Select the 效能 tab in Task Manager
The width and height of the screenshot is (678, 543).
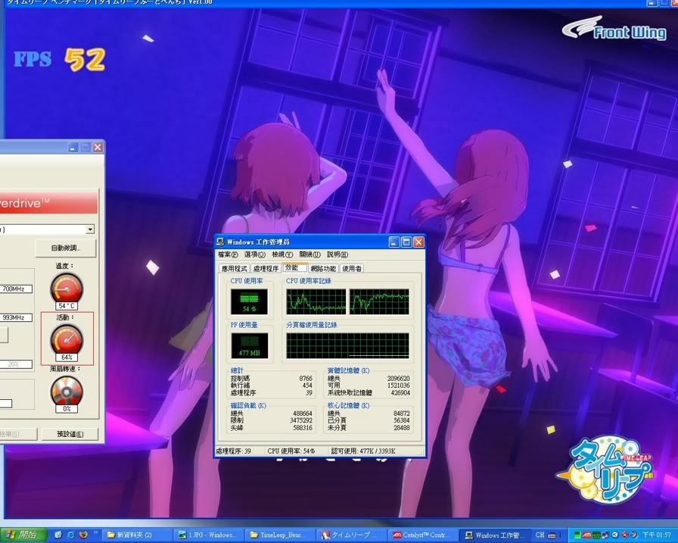click(294, 267)
